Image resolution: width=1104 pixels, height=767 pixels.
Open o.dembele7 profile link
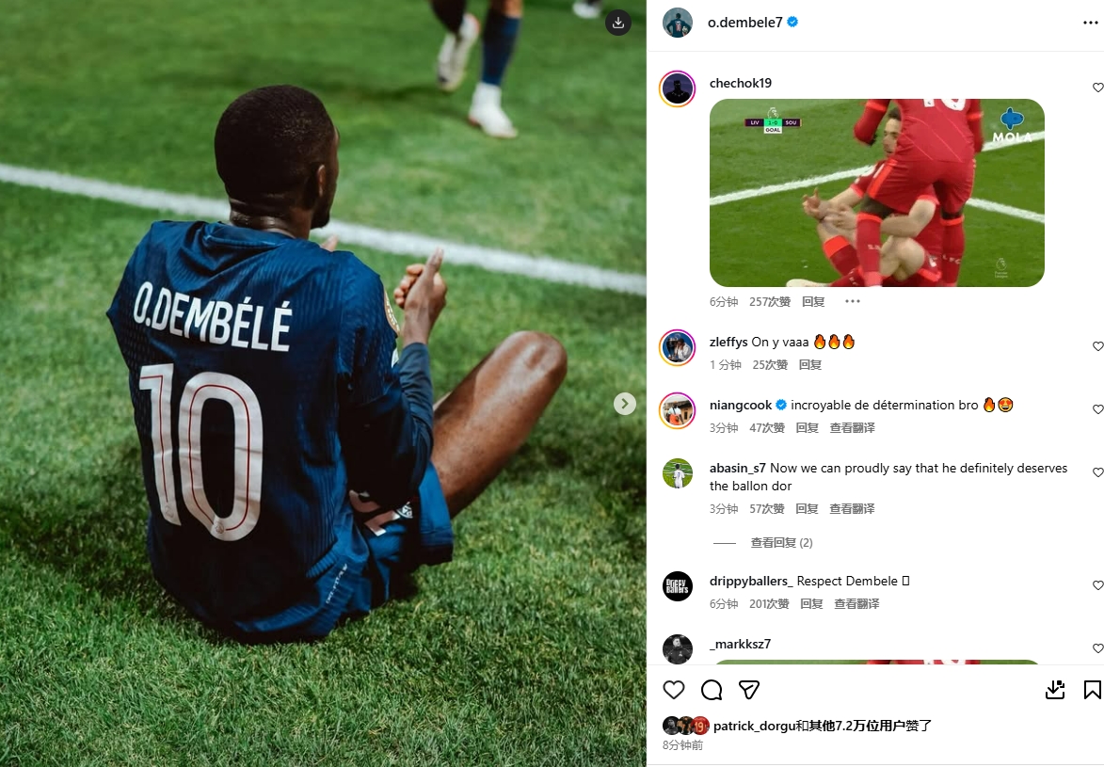[x=744, y=23]
